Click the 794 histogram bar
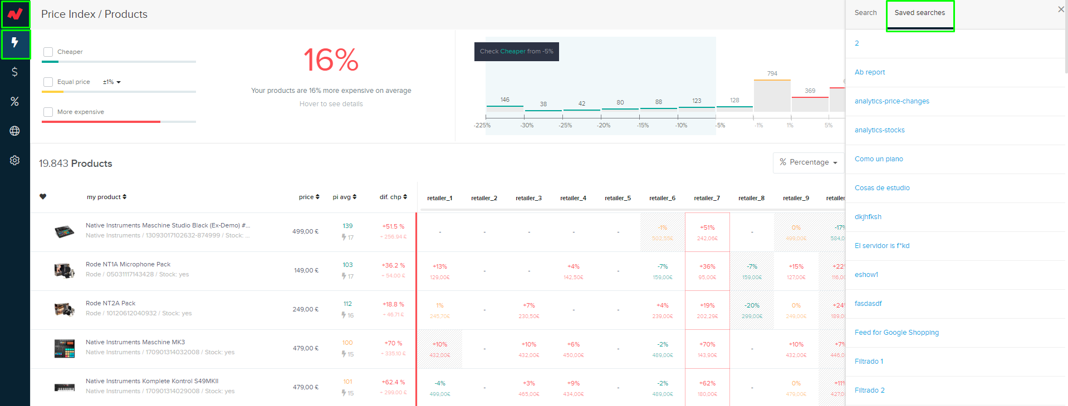Screen dimensions: 1068x406 772,96
